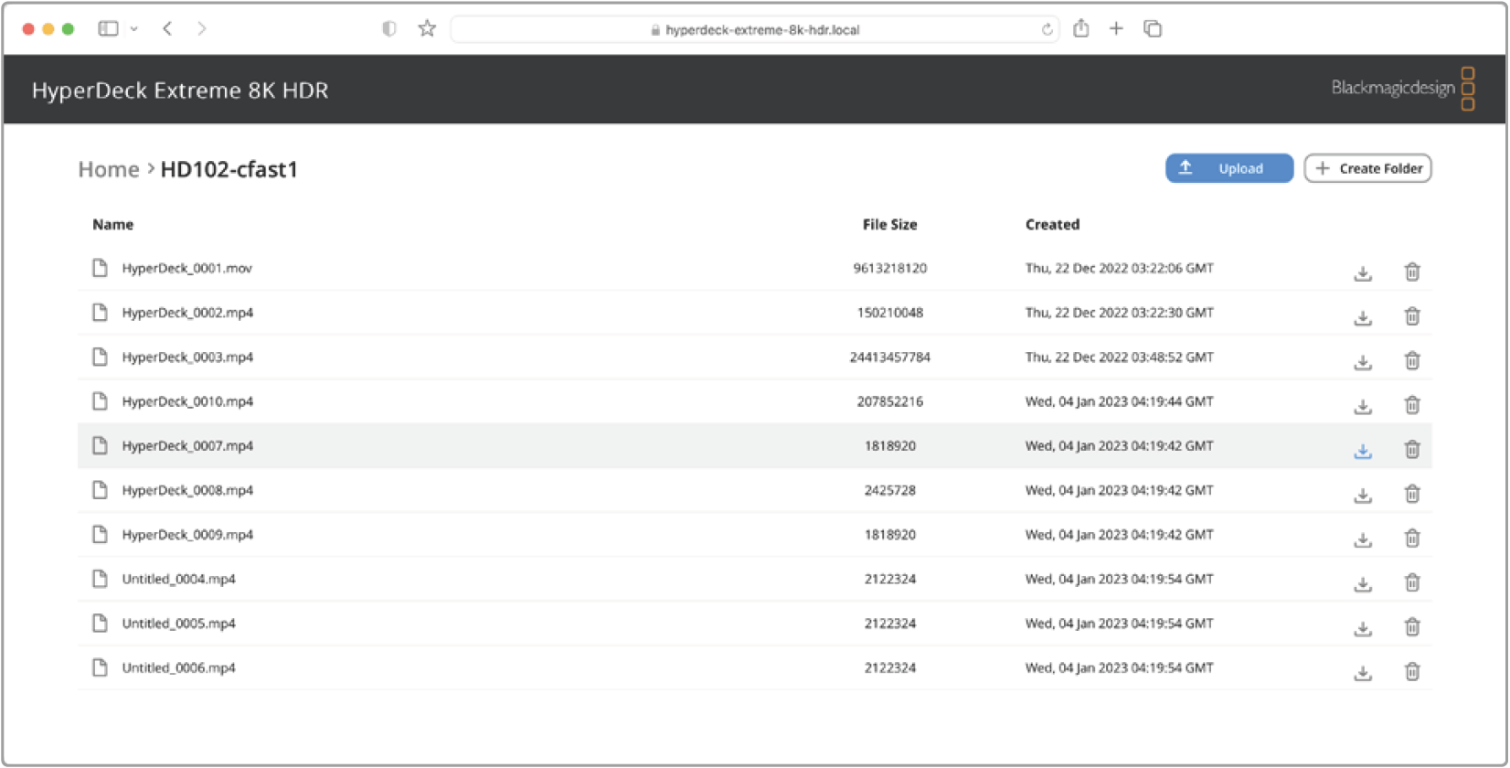1510x768 pixels.
Task: Click file size value 150210048
Action: [x=890, y=313]
